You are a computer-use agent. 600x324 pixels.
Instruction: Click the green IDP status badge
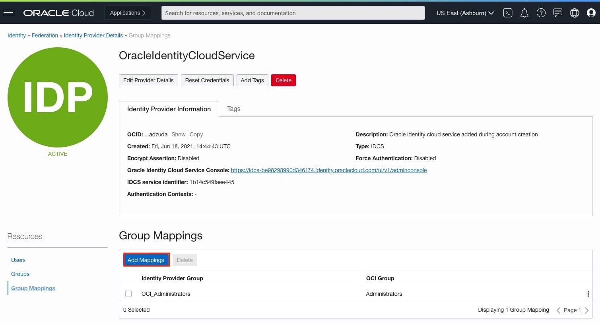click(x=58, y=97)
